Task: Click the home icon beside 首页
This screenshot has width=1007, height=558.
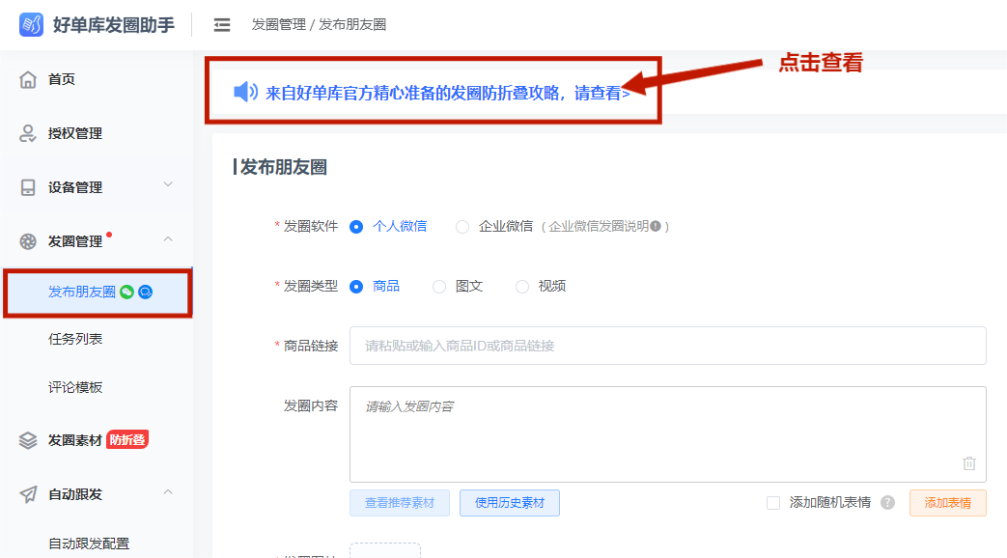Action: point(28,79)
